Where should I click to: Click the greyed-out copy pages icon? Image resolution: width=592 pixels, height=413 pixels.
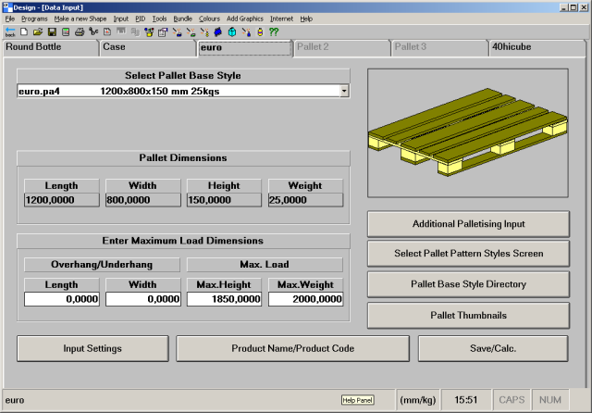pyautogui.click(x=135, y=32)
